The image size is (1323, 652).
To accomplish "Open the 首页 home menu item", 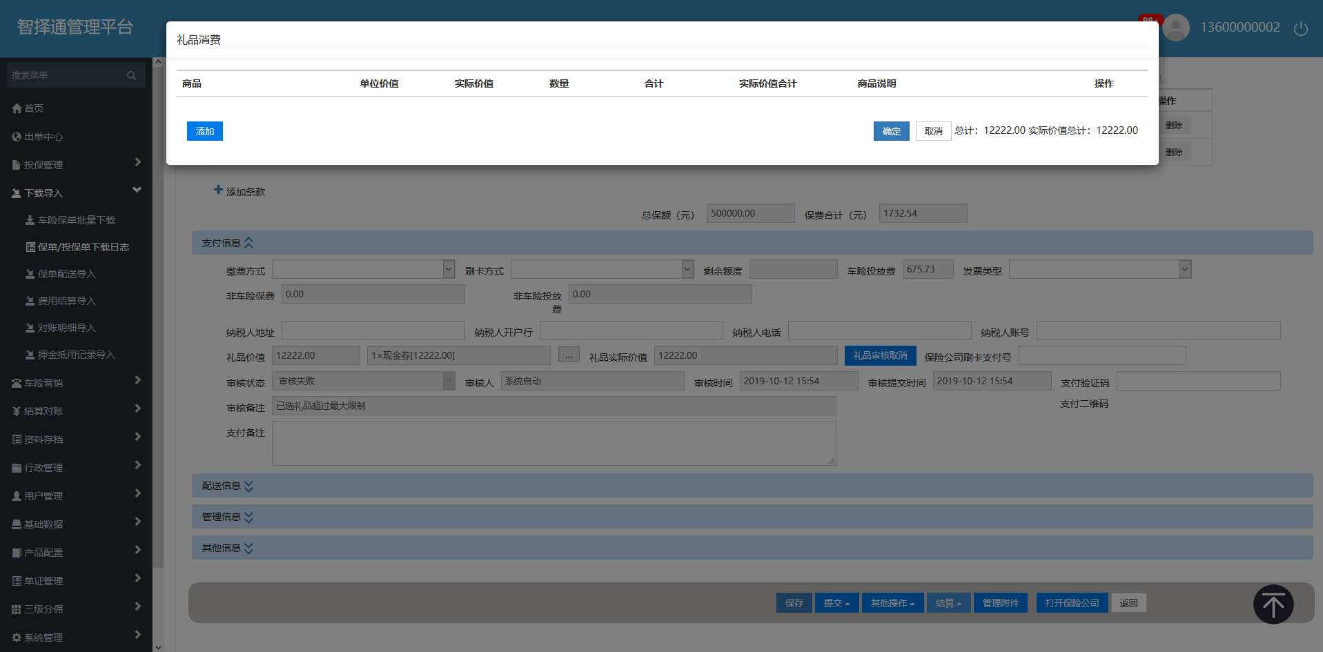I will tap(34, 108).
